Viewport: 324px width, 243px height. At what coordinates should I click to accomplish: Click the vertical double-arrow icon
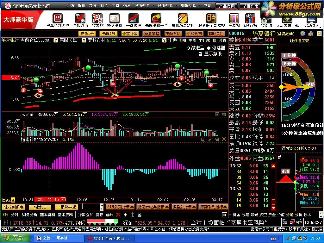133,215
